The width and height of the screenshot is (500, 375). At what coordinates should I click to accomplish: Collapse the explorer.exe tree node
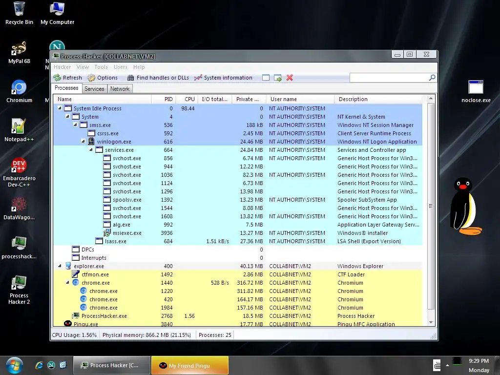point(60,266)
